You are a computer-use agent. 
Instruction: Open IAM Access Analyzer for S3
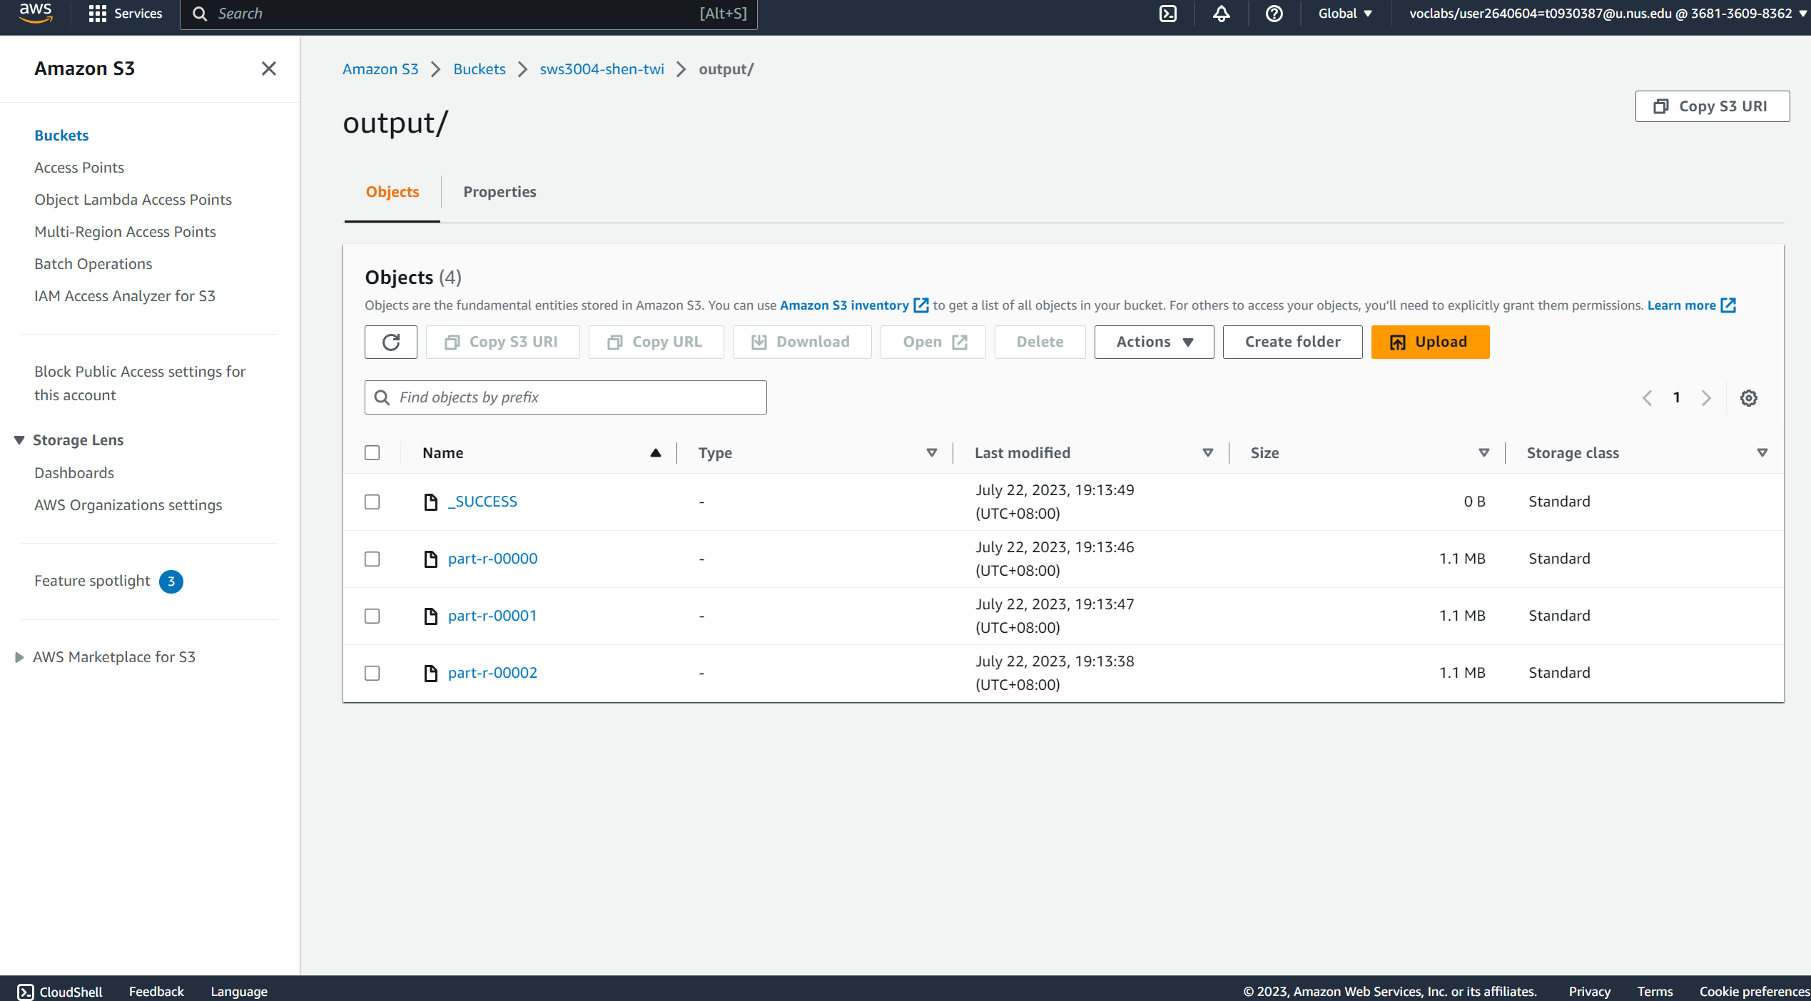125,296
